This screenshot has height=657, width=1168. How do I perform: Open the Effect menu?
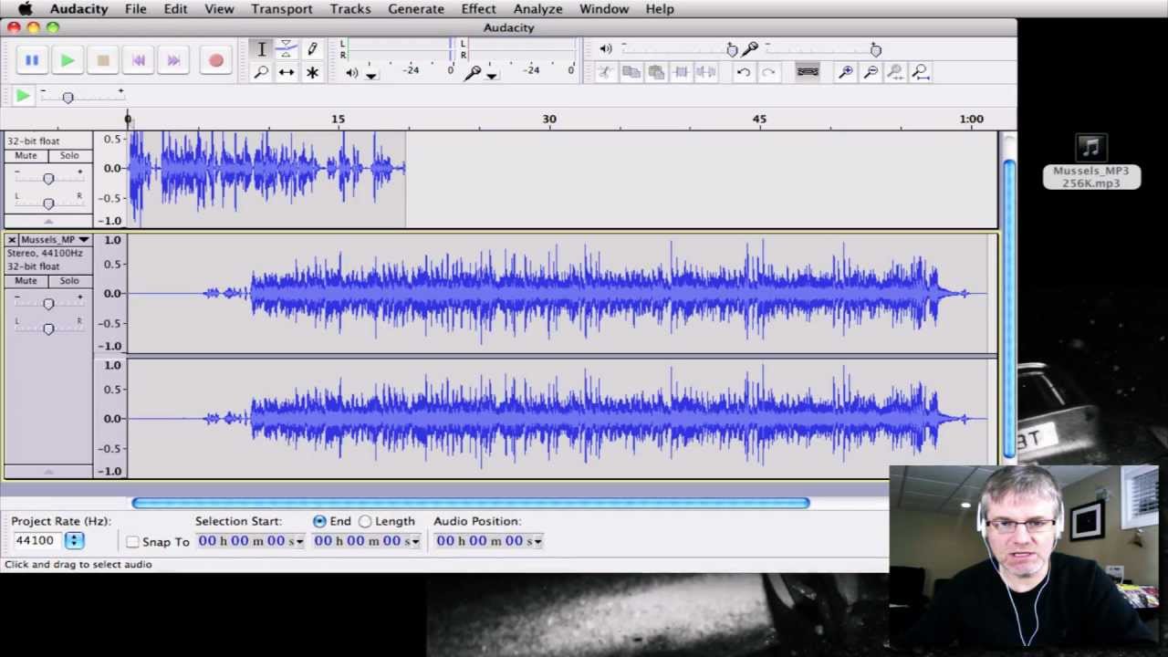tap(479, 9)
